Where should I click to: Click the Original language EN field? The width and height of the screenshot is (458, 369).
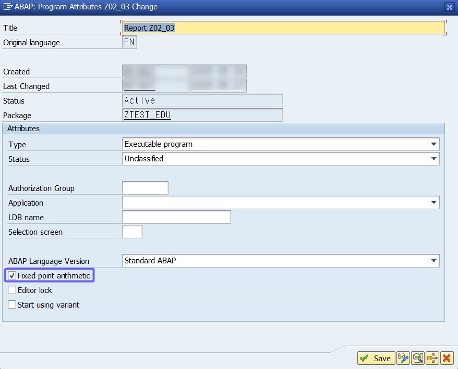click(129, 42)
